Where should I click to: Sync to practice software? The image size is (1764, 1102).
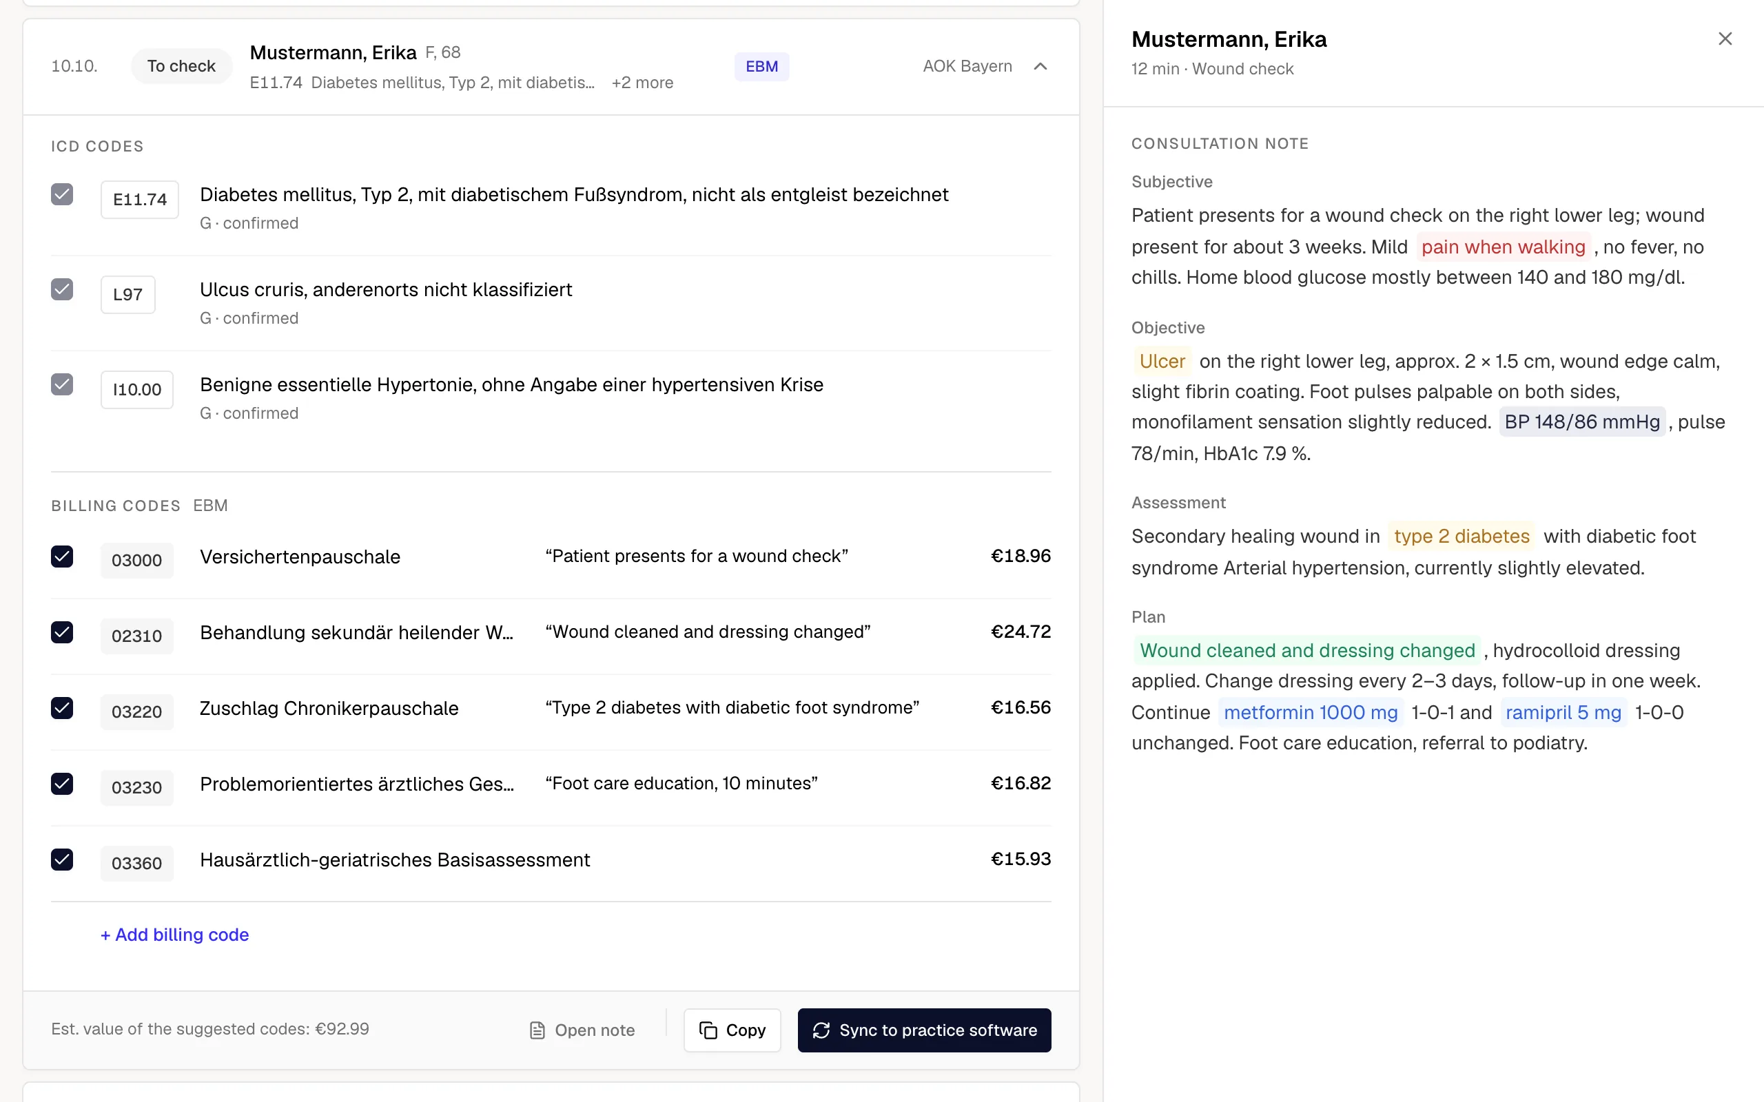pyautogui.click(x=924, y=1030)
